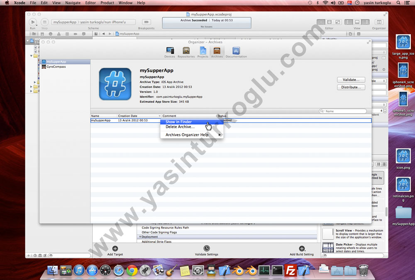The image size is (415, 280).
Task: Select the Archives section in Organizer
Action: [217, 52]
